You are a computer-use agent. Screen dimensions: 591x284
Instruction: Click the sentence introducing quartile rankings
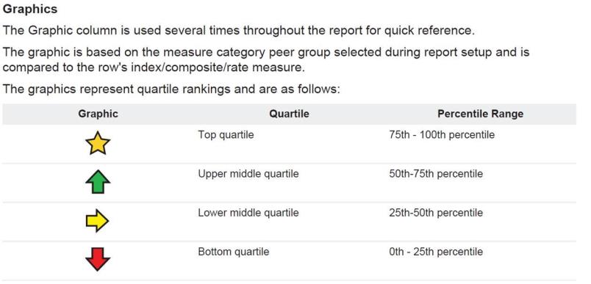point(171,90)
